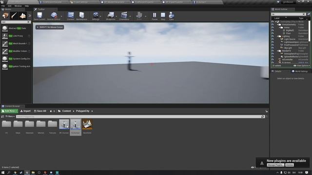Screen dimensions: 312x175
Task: Clear the Modes panel search text
Action: (x=28, y=22)
